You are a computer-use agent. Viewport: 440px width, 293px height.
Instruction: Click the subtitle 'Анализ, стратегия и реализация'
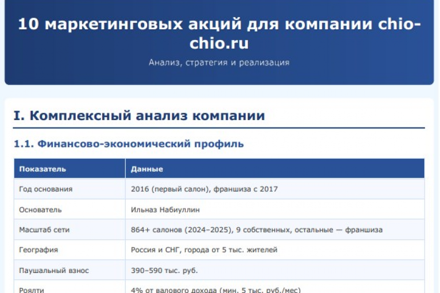[x=219, y=62]
